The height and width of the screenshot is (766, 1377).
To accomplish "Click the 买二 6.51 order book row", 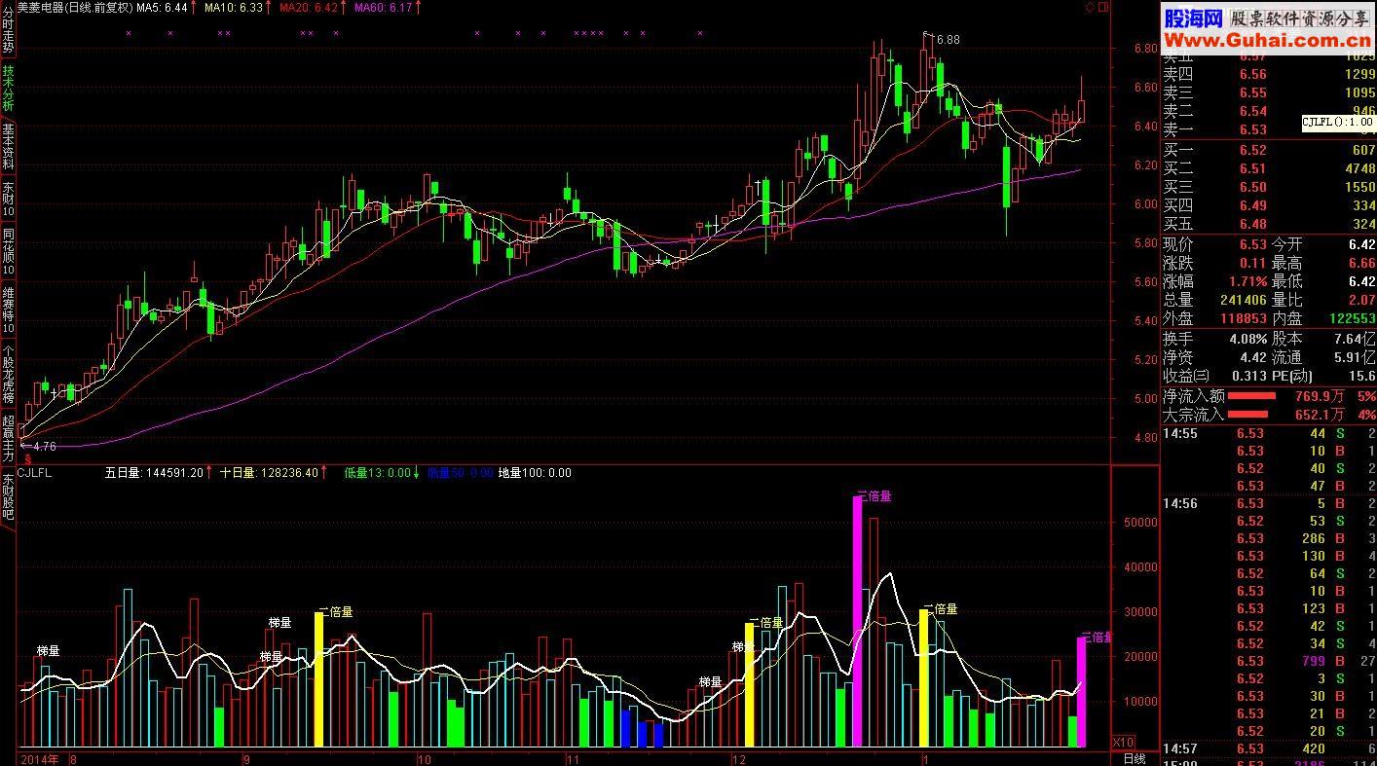I will (1269, 168).
